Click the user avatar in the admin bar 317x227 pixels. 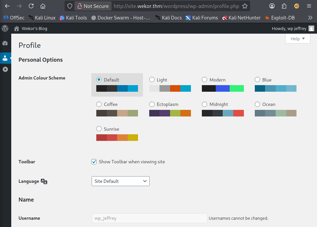311,28
